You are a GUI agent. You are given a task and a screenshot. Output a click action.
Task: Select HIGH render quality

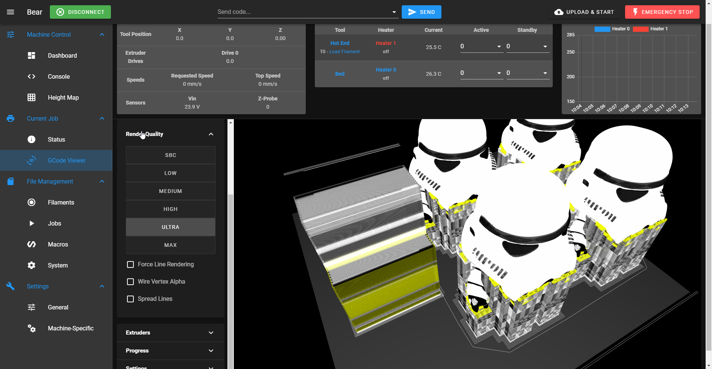[171, 209]
